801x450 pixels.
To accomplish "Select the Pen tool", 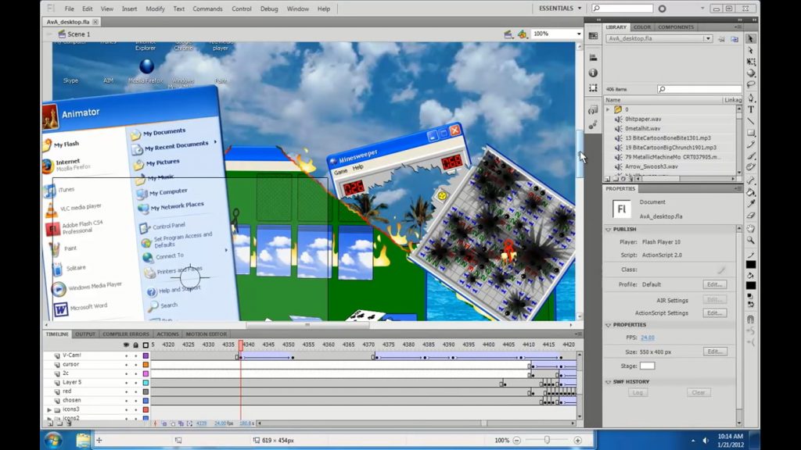I will 750,98.
